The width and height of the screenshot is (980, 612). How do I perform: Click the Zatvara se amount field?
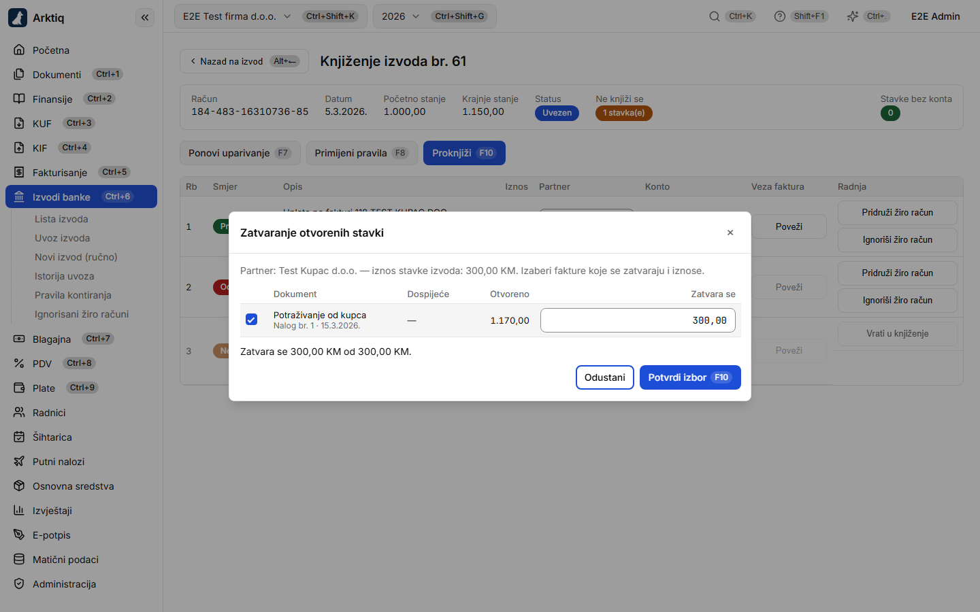[x=638, y=320]
